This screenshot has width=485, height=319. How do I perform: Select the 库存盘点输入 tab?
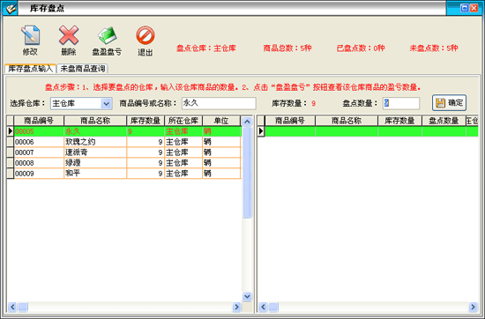pos(30,69)
